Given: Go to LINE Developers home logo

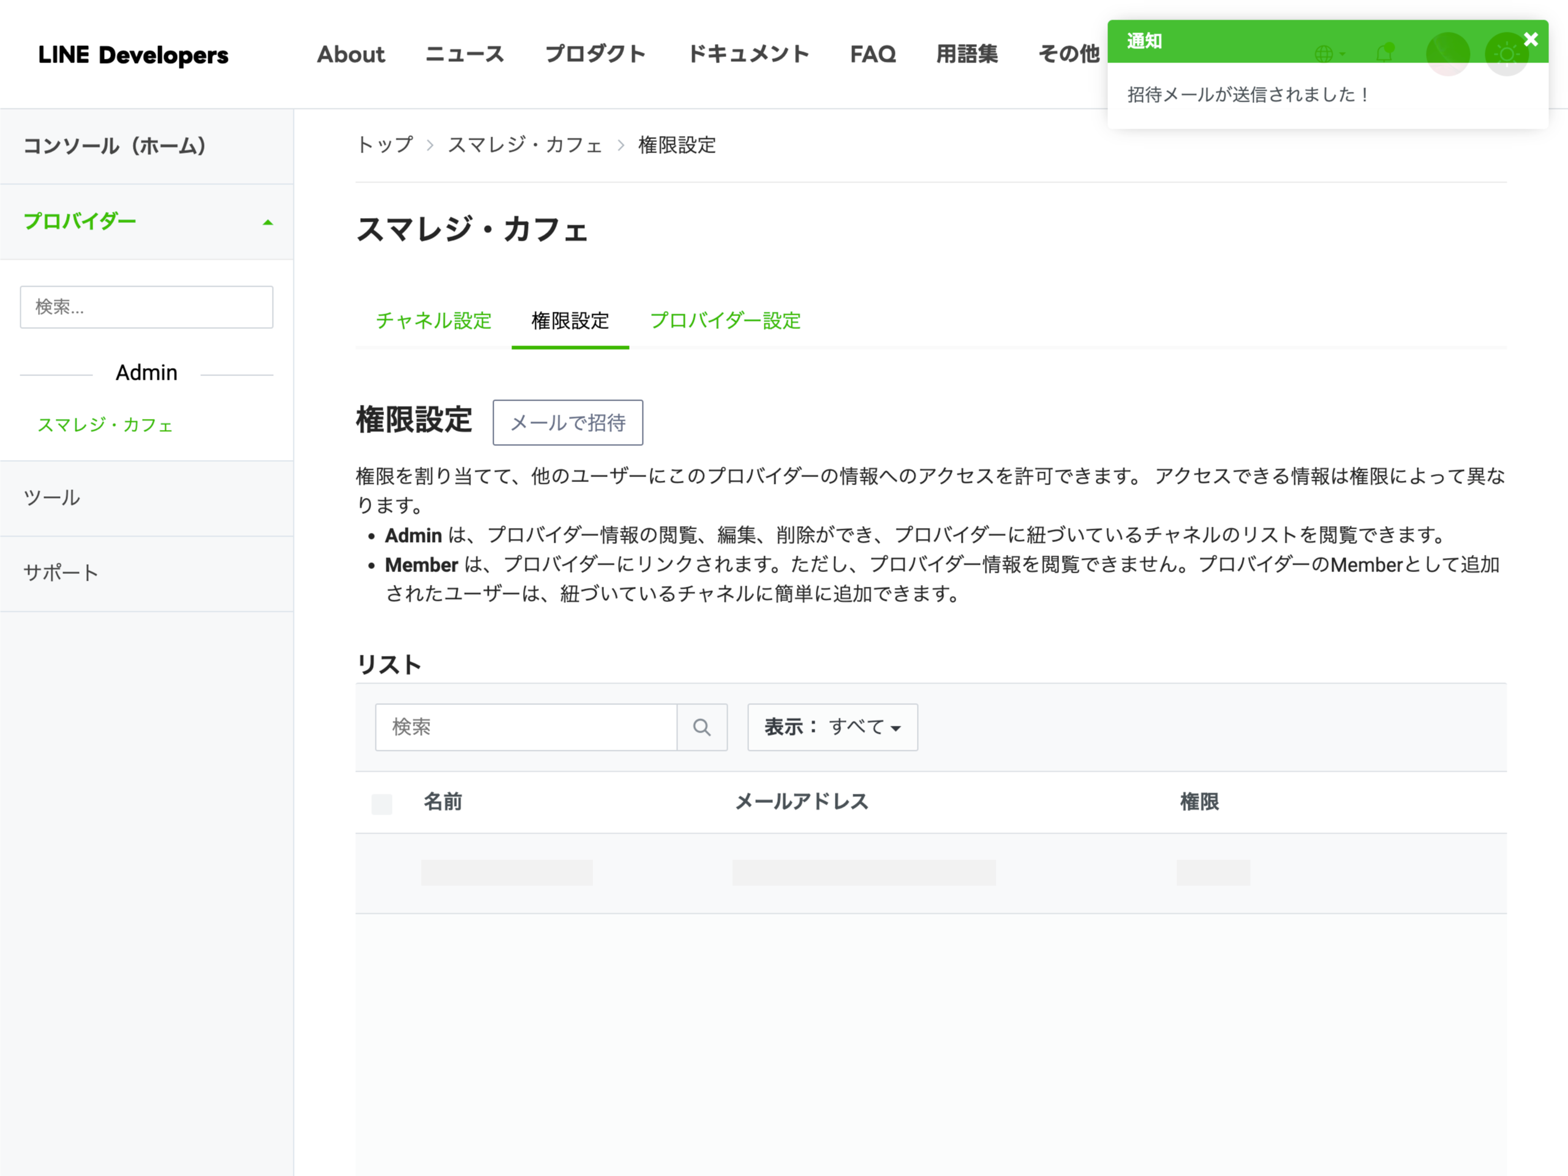Looking at the screenshot, I should 134,55.
